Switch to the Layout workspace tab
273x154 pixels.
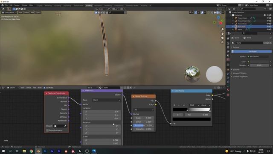click(40, 6)
